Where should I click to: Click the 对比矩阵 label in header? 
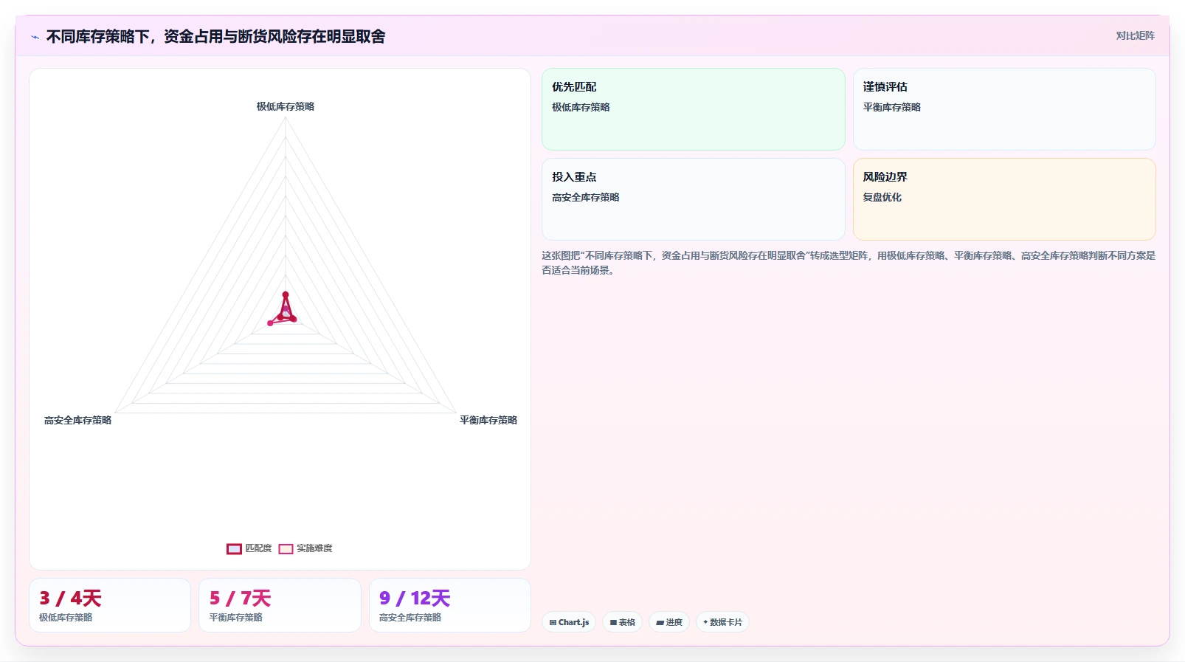pos(1135,35)
